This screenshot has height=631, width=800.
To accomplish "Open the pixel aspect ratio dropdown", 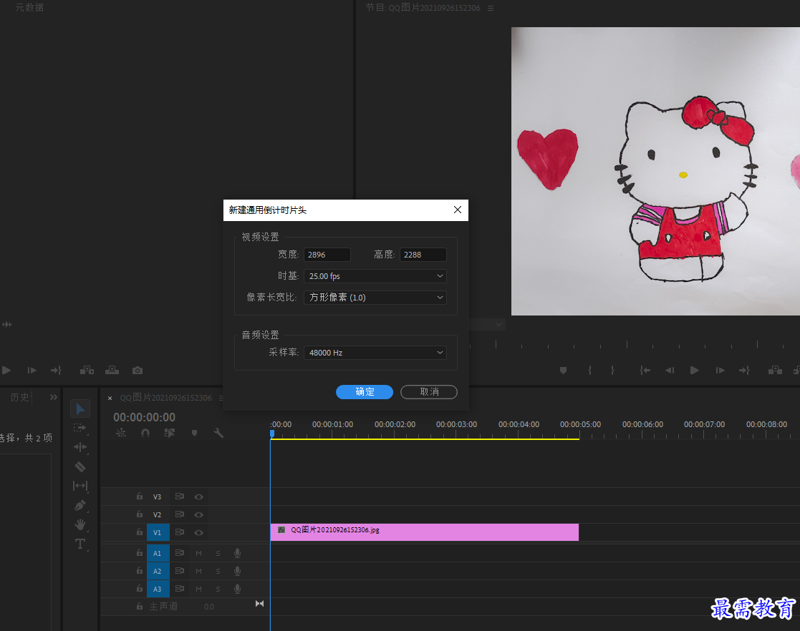I will 375,297.
